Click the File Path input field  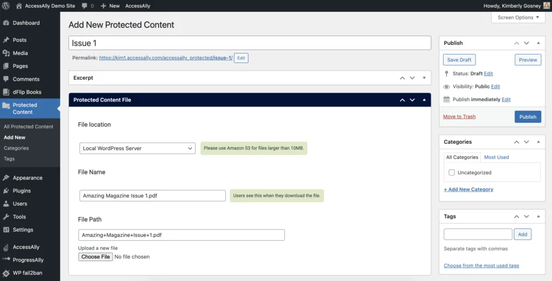[181, 235]
